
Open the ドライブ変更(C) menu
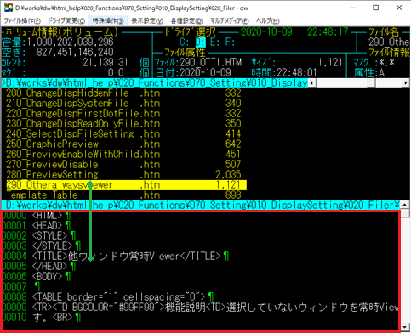[x=66, y=20]
